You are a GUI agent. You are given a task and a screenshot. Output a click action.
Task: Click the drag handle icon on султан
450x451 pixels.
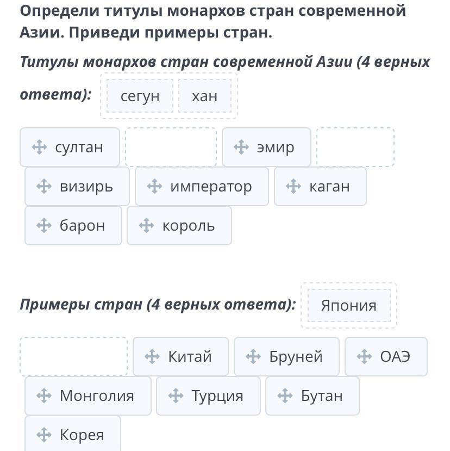(x=39, y=147)
